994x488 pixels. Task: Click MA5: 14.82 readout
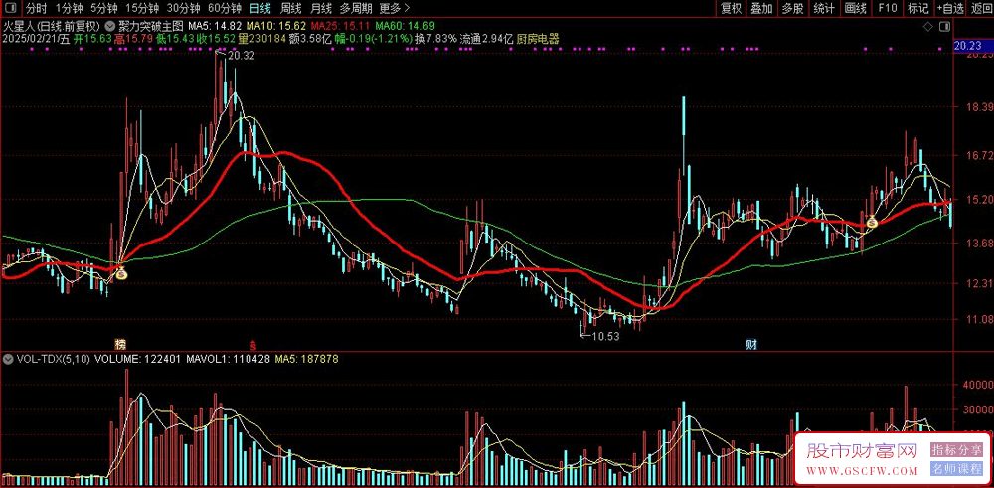216,27
